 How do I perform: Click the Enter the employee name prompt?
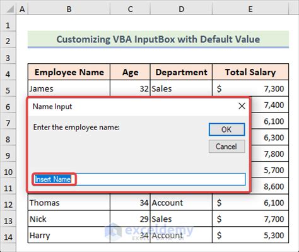(x=76, y=127)
